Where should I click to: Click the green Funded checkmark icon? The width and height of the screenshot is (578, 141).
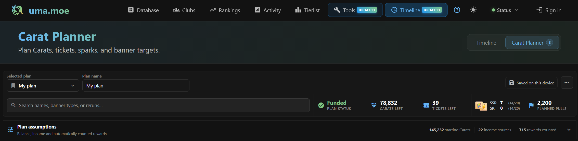pyautogui.click(x=321, y=105)
